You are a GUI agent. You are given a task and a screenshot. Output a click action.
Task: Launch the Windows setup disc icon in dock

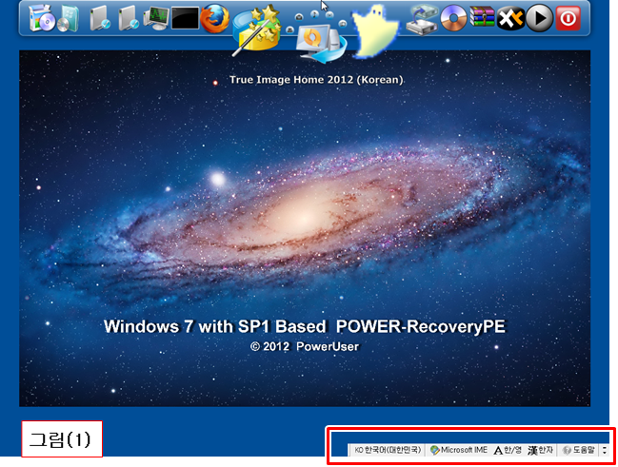click(x=69, y=18)
